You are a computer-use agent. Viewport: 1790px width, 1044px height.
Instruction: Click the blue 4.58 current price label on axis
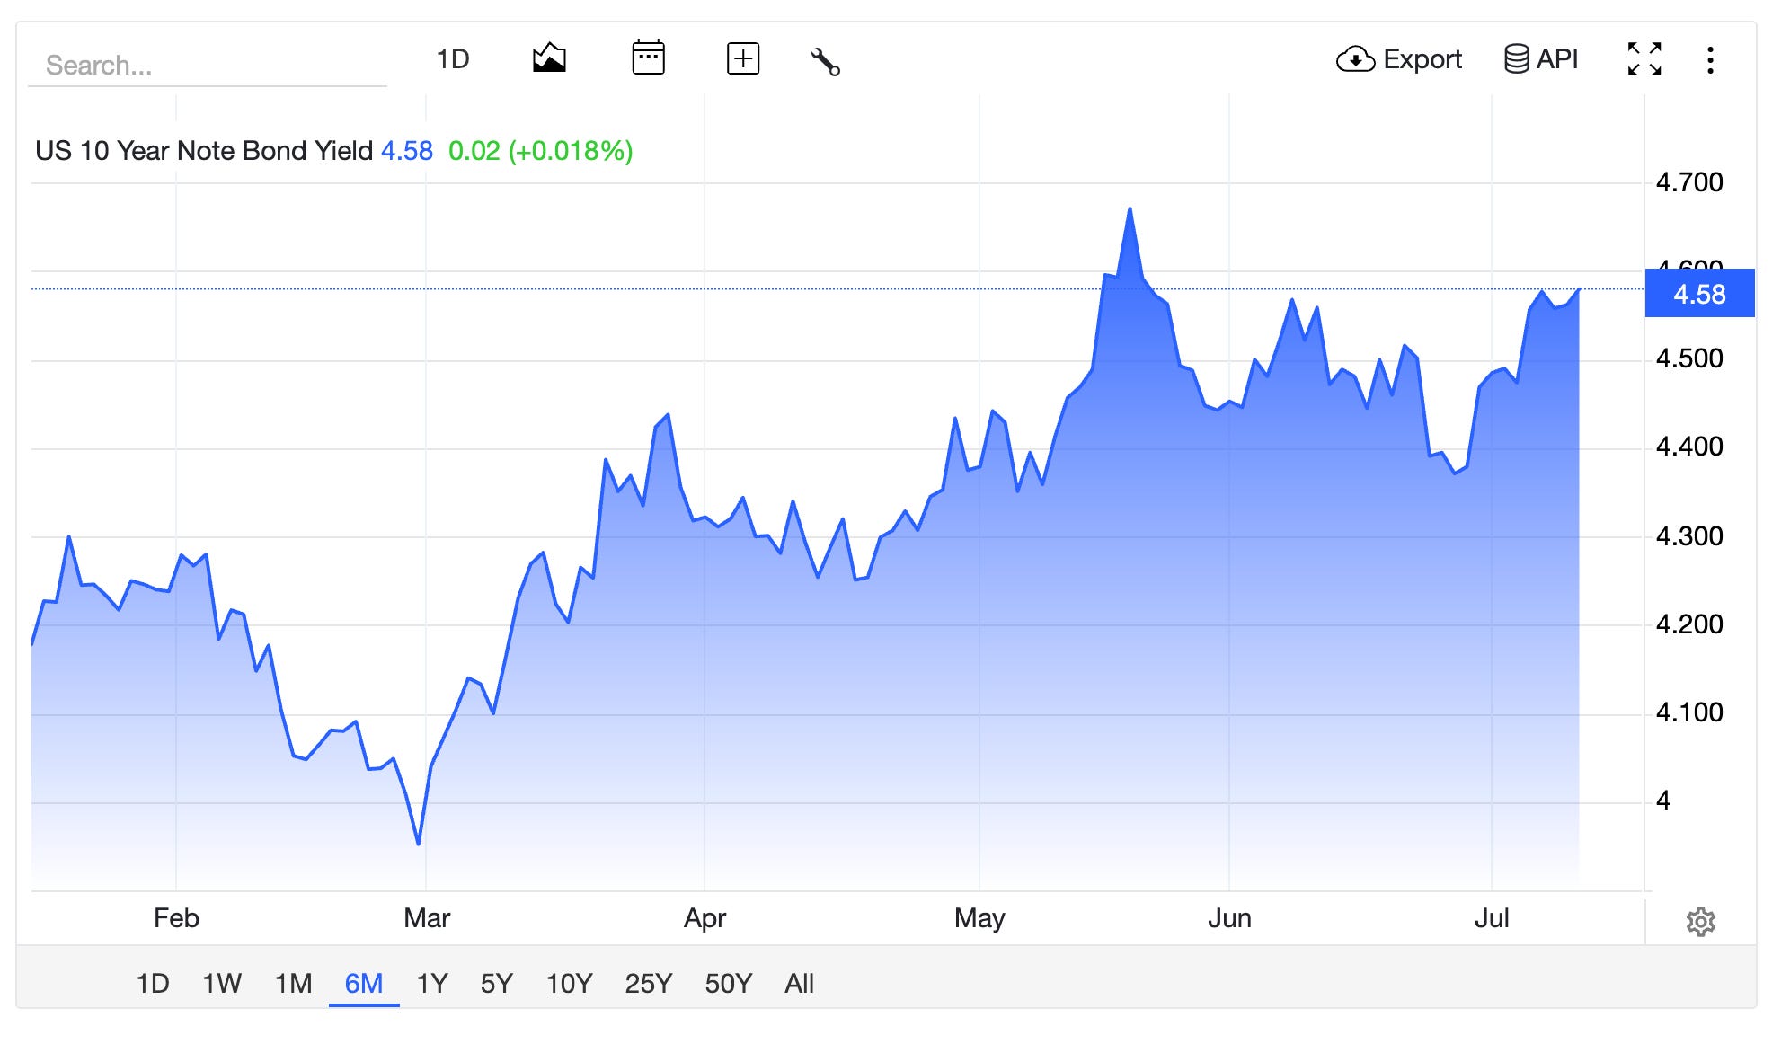click(x=1699, y=294)
